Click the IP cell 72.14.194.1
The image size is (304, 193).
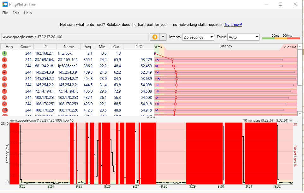[45, 91]
